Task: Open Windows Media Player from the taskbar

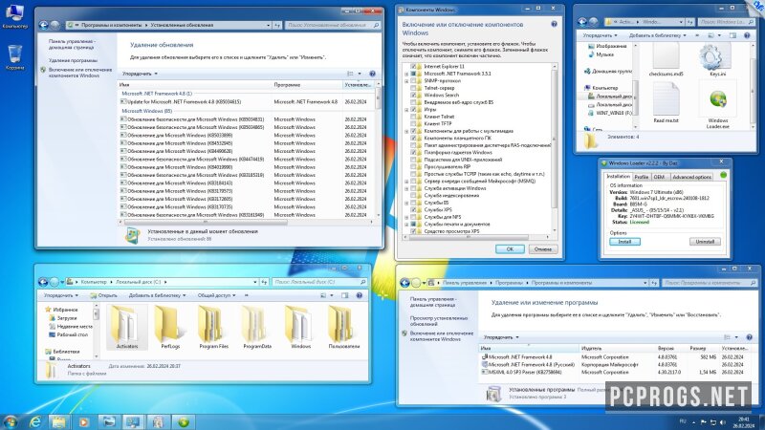Action: [x=83, y=421]
